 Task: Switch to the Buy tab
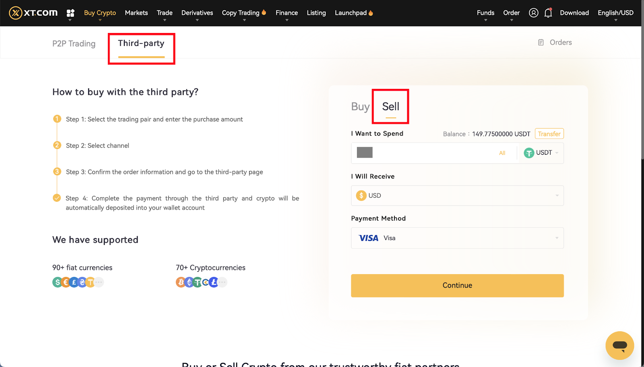pyautogui.click(x=360, y=107)
